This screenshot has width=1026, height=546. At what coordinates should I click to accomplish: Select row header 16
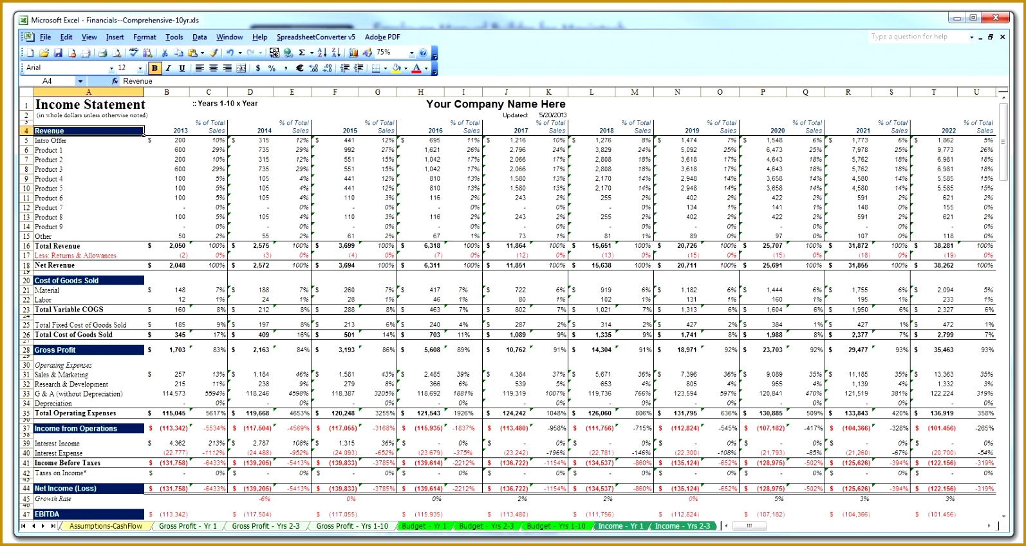26,246
